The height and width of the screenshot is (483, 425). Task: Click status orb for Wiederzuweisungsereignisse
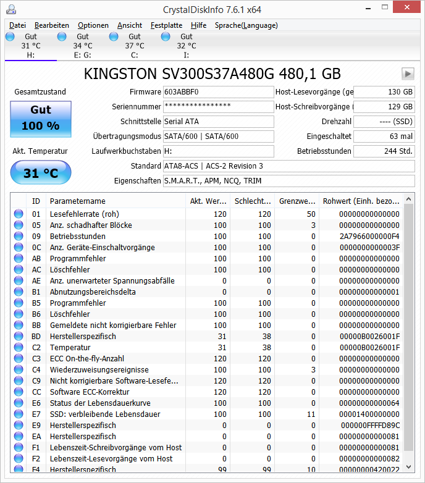tap(19, 369)
